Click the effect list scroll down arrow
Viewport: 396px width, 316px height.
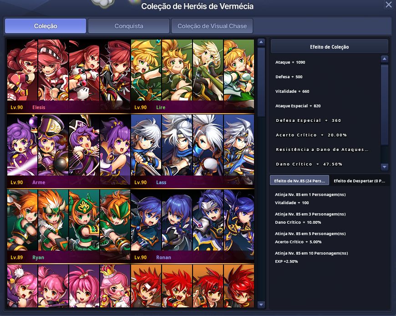384,167
